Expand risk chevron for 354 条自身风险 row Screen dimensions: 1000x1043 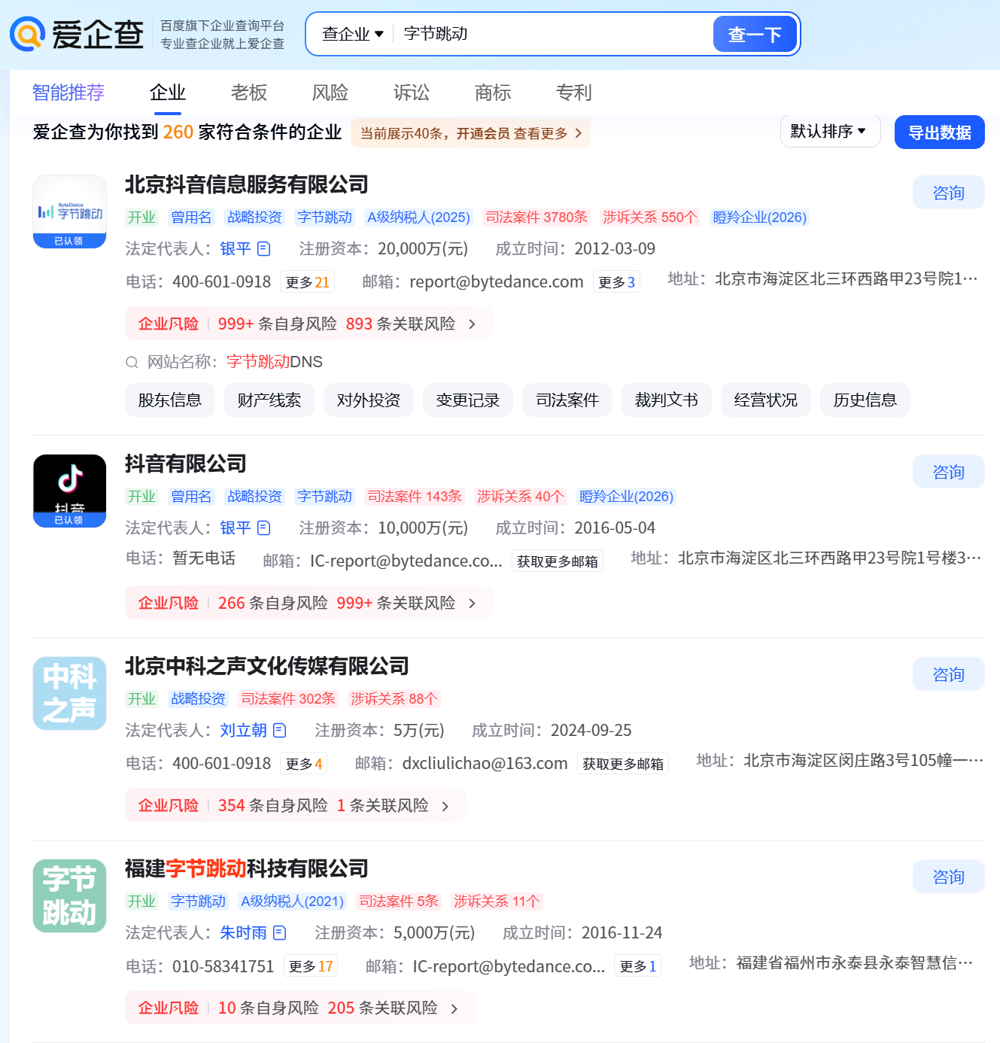point(445,806)
